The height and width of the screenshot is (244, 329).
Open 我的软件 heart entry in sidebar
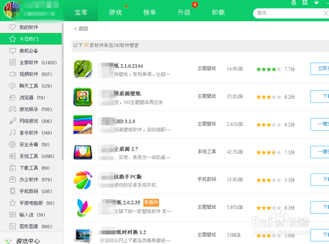coord(31,27)
